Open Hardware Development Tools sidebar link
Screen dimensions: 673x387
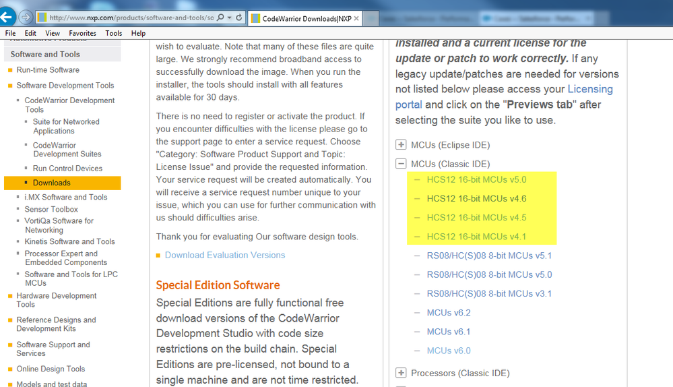click(56, 300)
